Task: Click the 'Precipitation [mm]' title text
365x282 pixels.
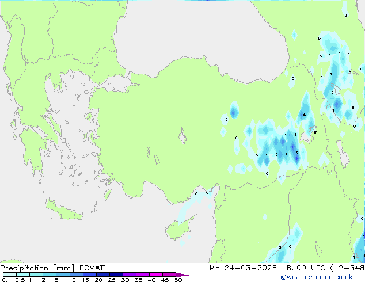Action: [37, 268]
